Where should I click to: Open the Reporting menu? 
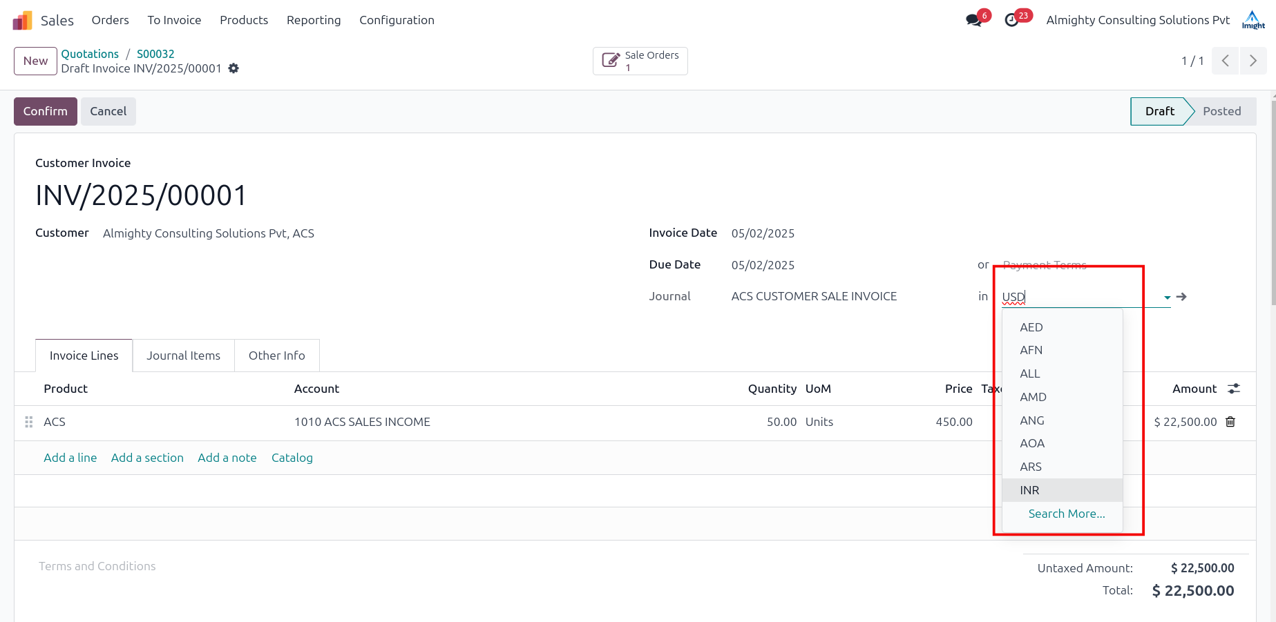click(314, 20)
